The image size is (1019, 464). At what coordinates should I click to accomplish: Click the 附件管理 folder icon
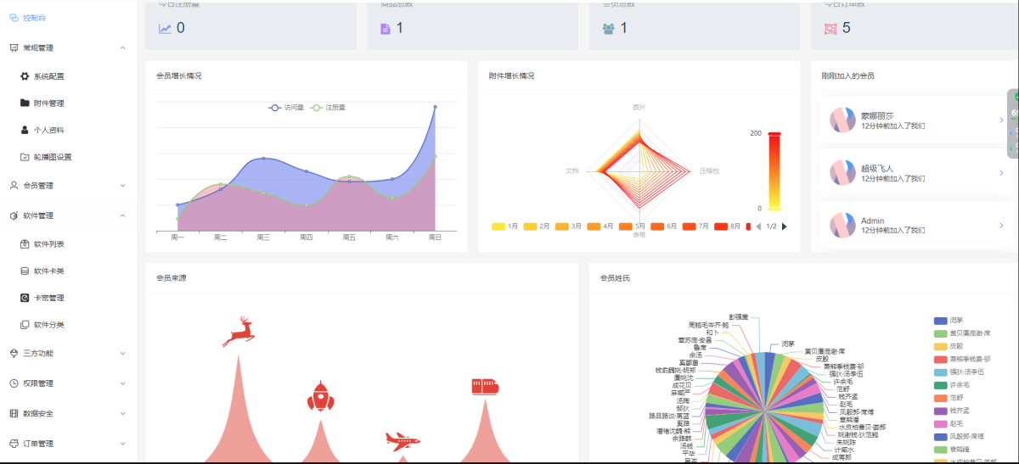(25, 103)
